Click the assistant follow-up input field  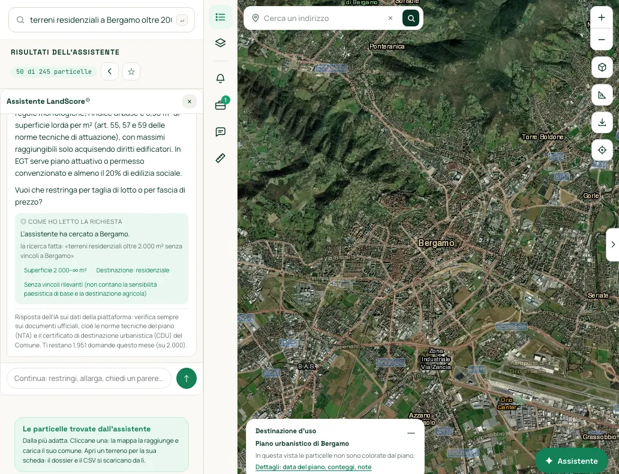89,379
